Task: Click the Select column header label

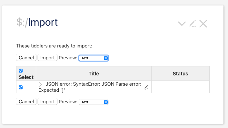Action: 26,77
